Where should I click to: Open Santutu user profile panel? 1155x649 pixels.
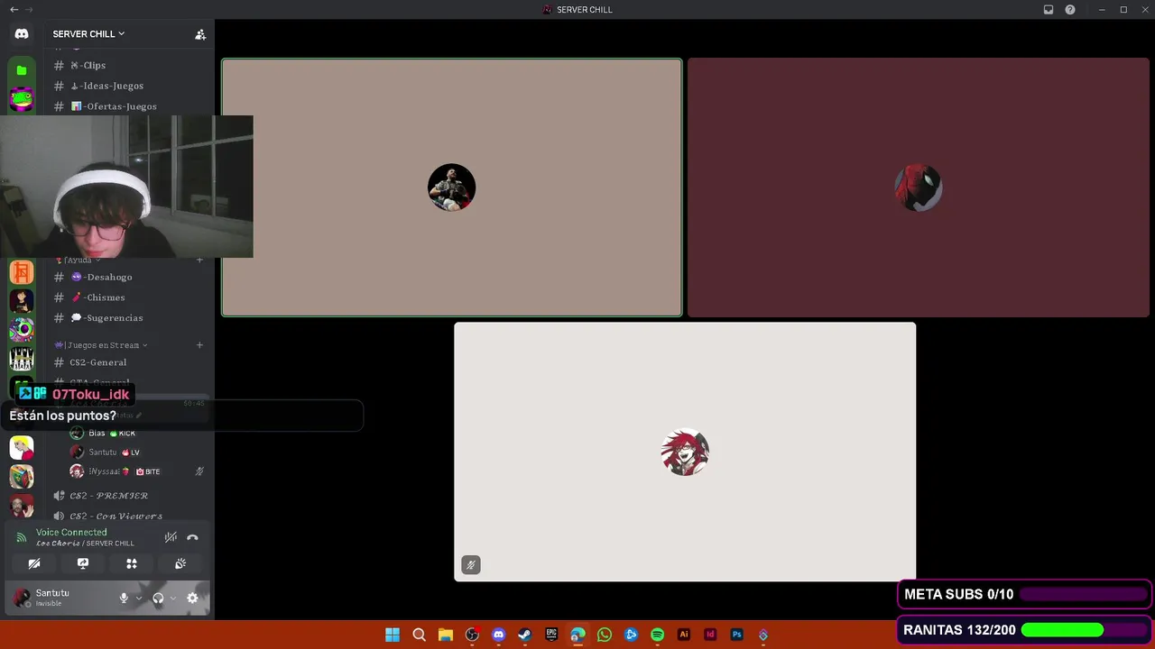[x=61, y=598]
